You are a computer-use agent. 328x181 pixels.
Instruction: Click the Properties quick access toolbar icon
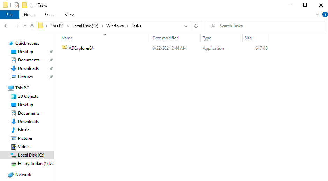point(17,5)
